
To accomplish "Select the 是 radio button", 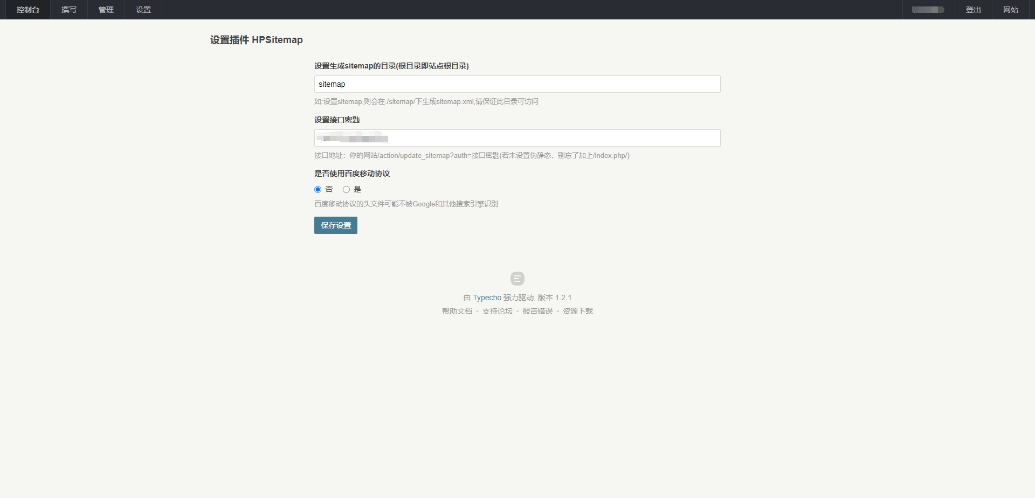I will coord(346,189).
